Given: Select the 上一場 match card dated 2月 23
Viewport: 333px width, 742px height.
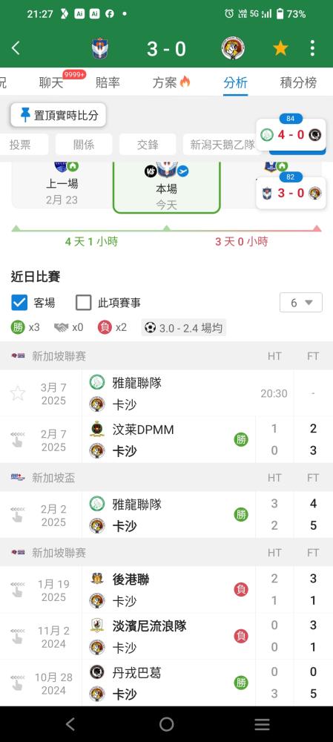Looking at the screenshot, I should [x=62, y=185].
